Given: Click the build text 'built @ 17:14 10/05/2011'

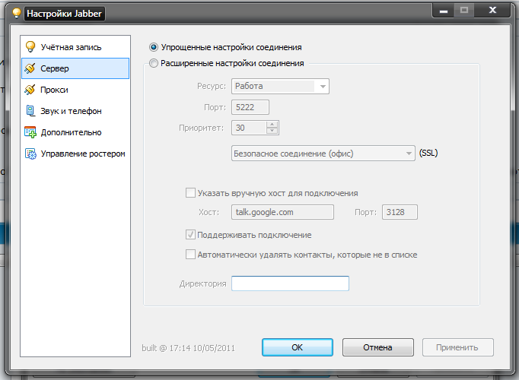Looking at the screenshot, I should click(x=188, y=348).
